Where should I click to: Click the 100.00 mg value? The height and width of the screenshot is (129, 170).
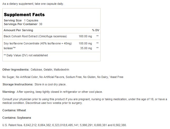[85, 43]
